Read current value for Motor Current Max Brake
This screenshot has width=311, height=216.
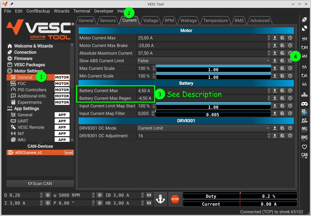click(275, 46)
